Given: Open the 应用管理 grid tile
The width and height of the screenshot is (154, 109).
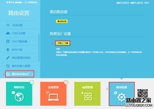Looking at the screenshot, I should pos(87,94).
